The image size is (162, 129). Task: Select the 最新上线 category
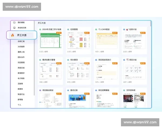click(21, 52)
